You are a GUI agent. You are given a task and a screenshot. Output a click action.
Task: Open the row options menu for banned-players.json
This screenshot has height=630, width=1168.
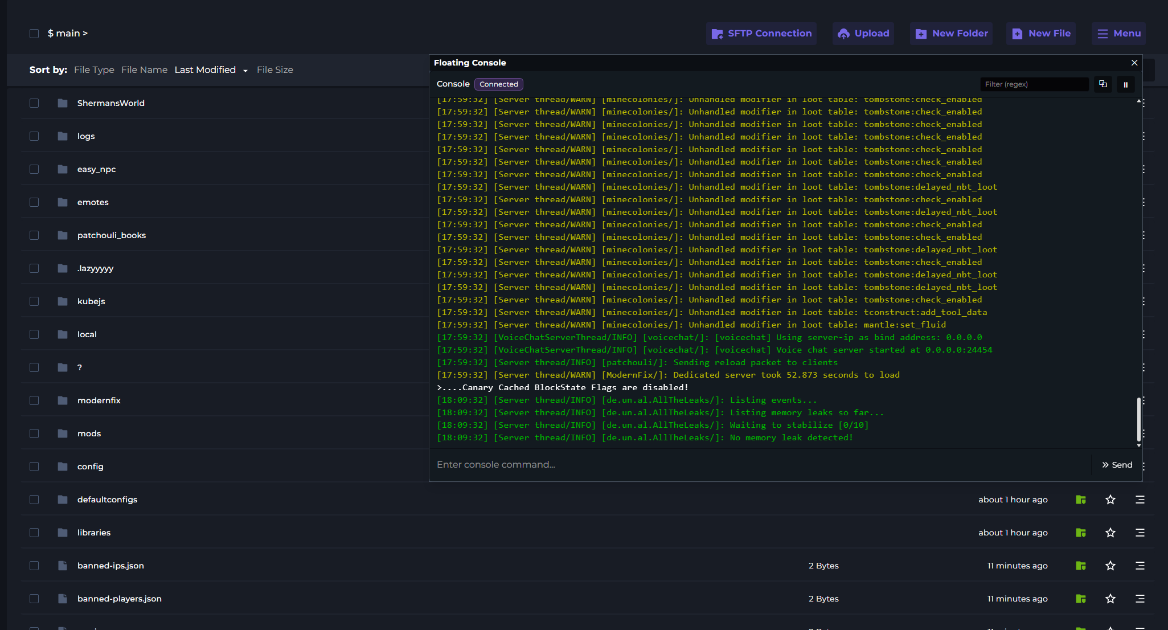[x=1140, y=599]
